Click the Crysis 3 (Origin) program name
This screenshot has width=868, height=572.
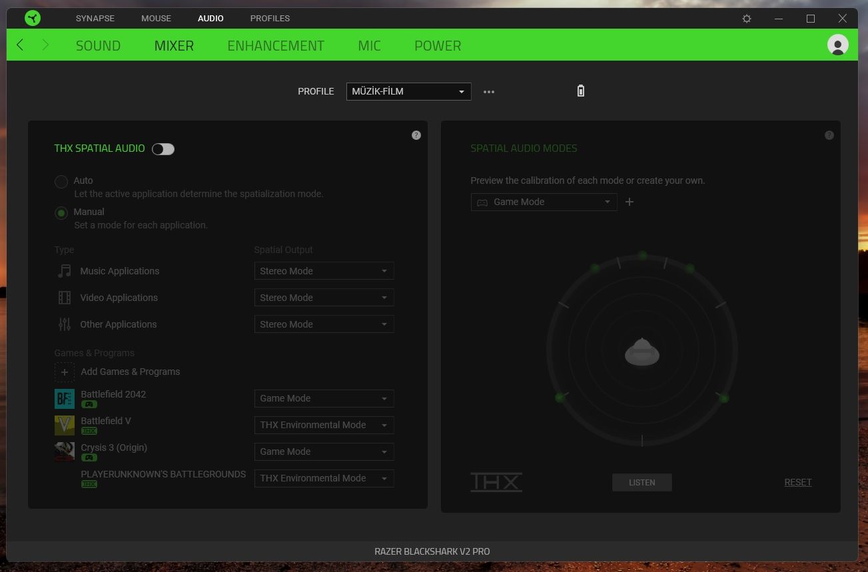pyautogui.click(x=114, y=447)
